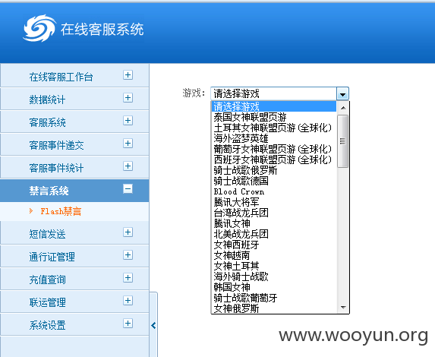Click the swirl logo in header

tap(39, 28)
